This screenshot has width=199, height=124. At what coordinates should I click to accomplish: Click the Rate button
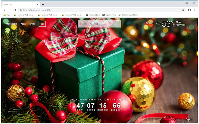pyautogui.click(x=42, y=24)
